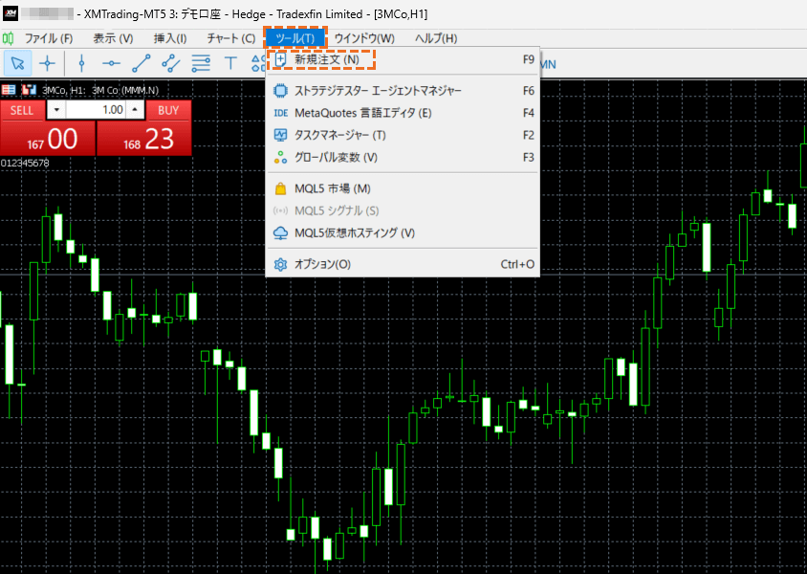Image resolution: width=807 pixels, height=574 pixels.
Task: Select the trendline drawing tool
Action: click(142, 63)
